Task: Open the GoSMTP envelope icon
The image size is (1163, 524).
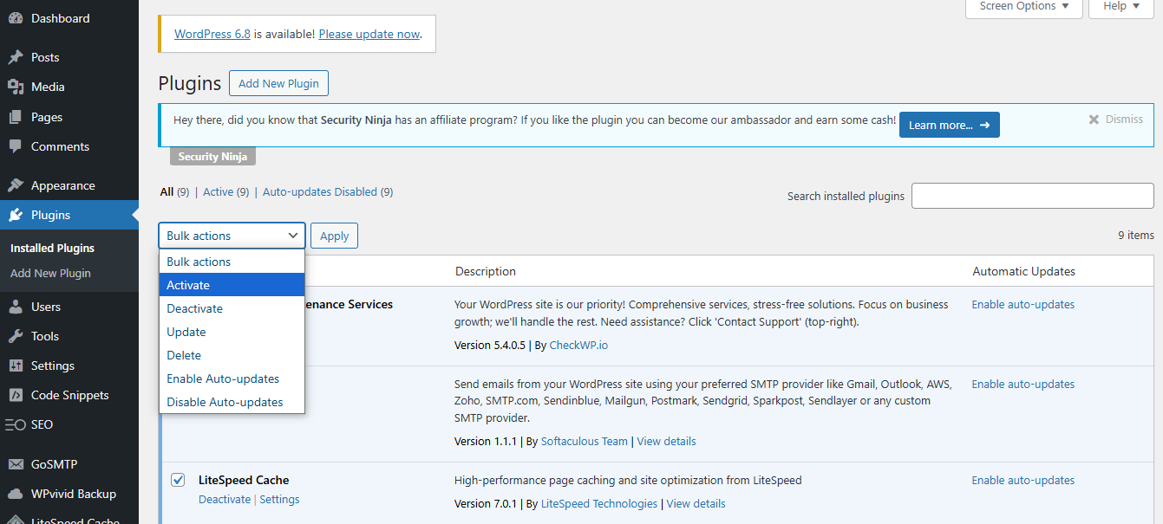Action: pyautogui.click(x=16, y=464)
